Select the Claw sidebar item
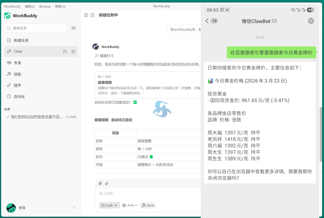 (41, 51)
